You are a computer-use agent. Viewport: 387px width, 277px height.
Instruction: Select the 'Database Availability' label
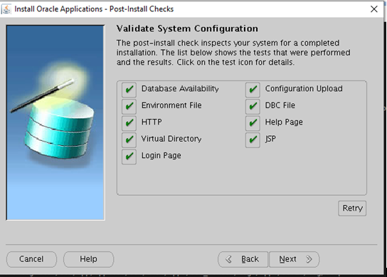(180, 89)
